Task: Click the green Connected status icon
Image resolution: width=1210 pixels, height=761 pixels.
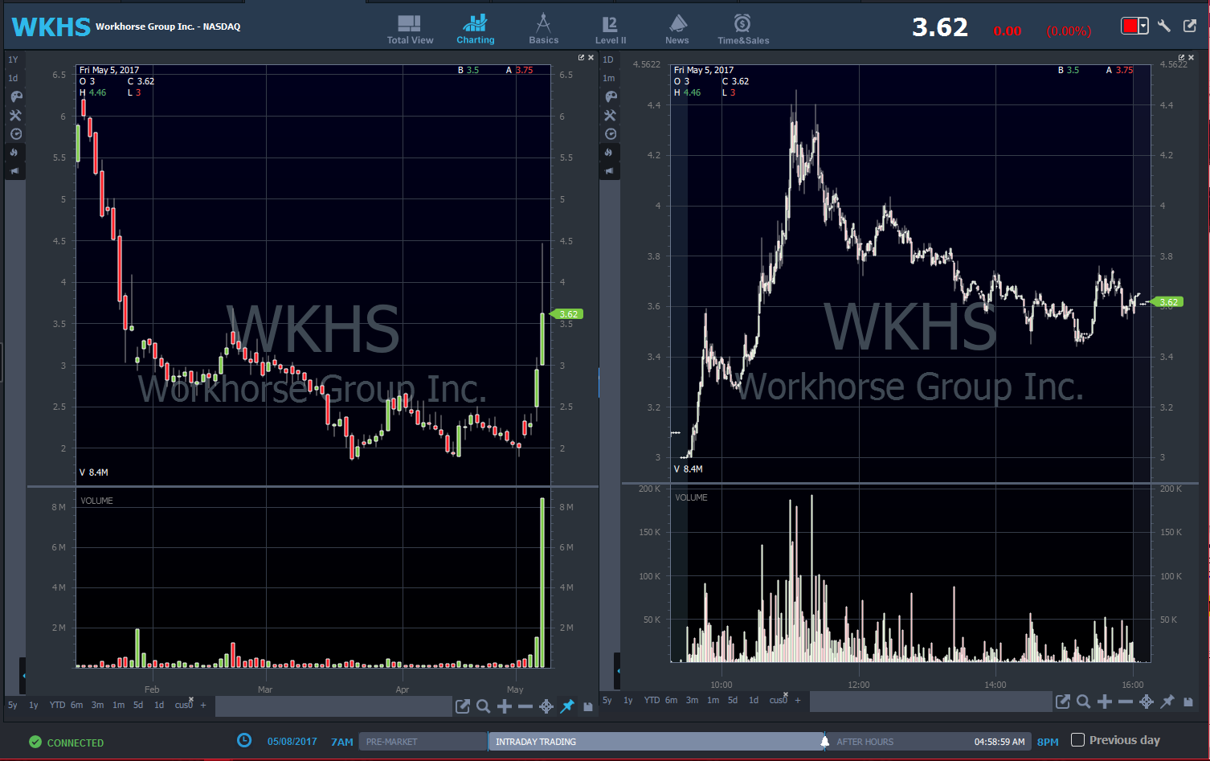Action: [35, 742]
